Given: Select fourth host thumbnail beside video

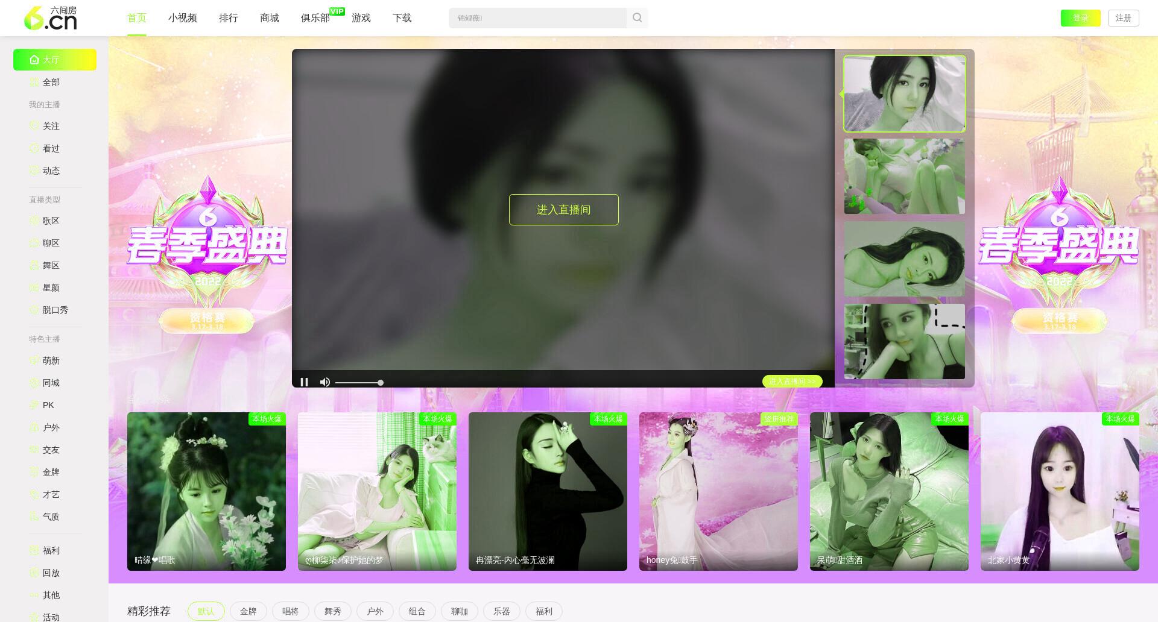Looking at the screenshot, I should 905,341.
